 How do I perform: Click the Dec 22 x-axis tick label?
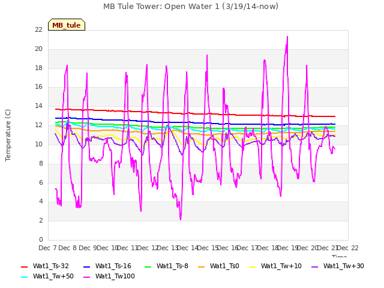pyautogui.click(x=348, y=248)
